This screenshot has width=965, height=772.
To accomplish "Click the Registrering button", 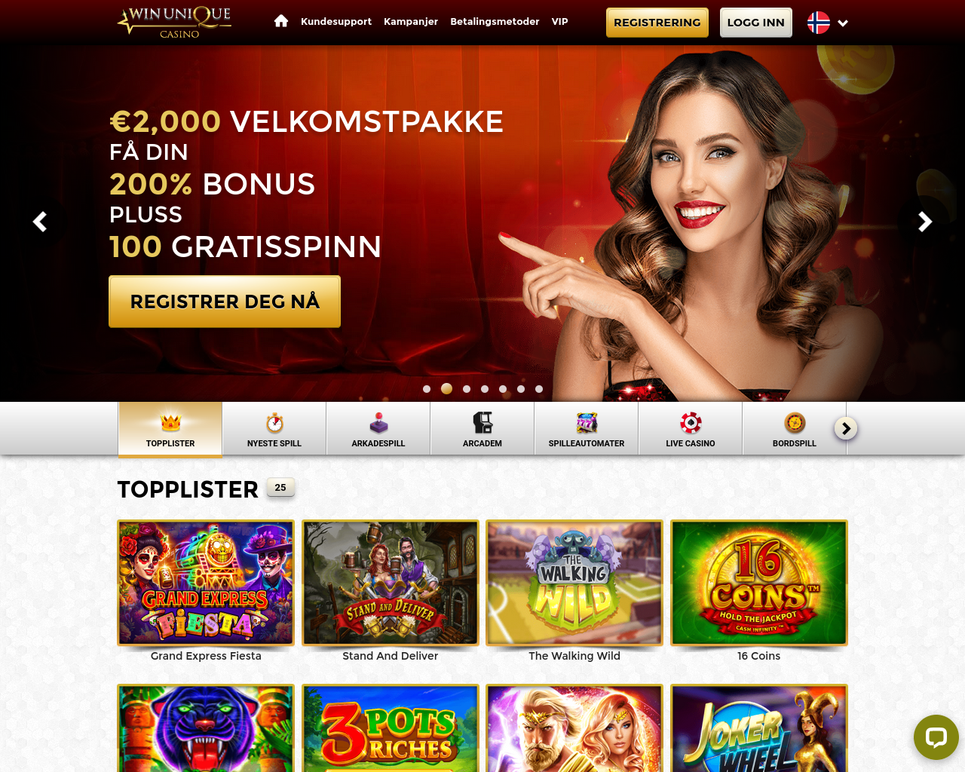I will point(657,23).
